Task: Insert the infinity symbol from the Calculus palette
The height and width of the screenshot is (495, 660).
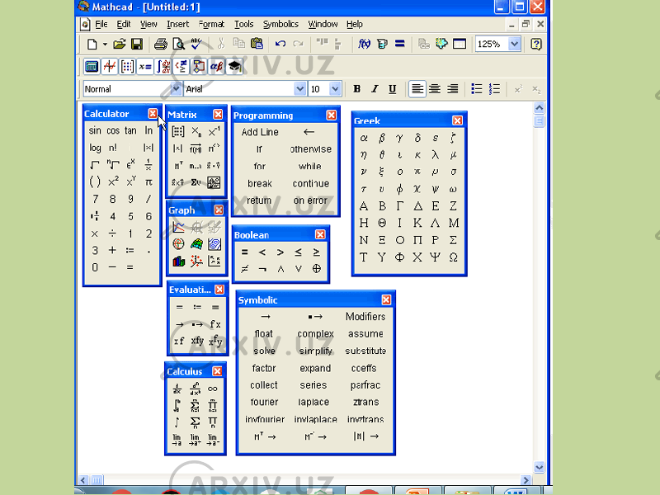Action: click(x=213, y=389)
